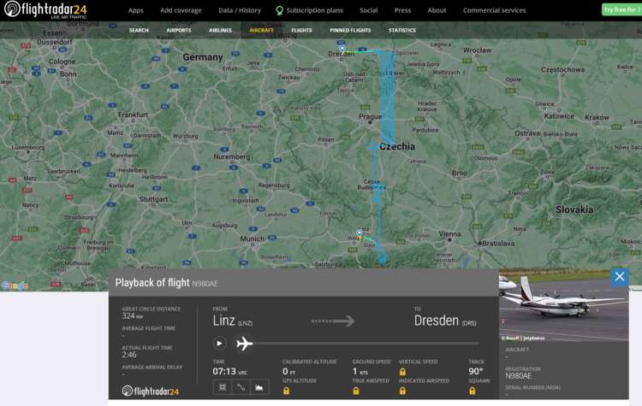Click the Wrocław label on the map

tap(477, 50)
